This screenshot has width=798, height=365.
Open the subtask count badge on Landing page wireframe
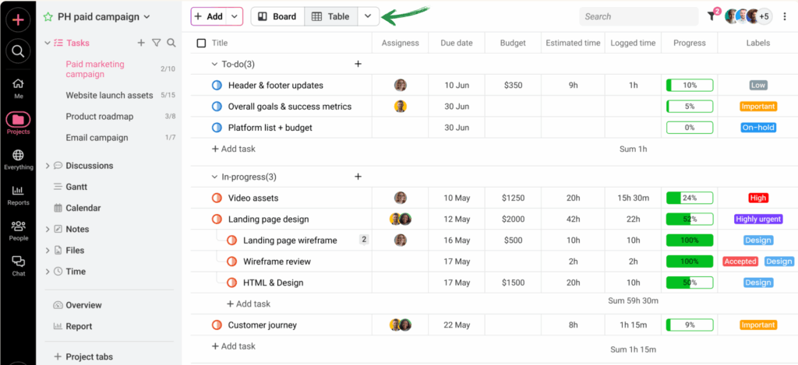point(364,240)
